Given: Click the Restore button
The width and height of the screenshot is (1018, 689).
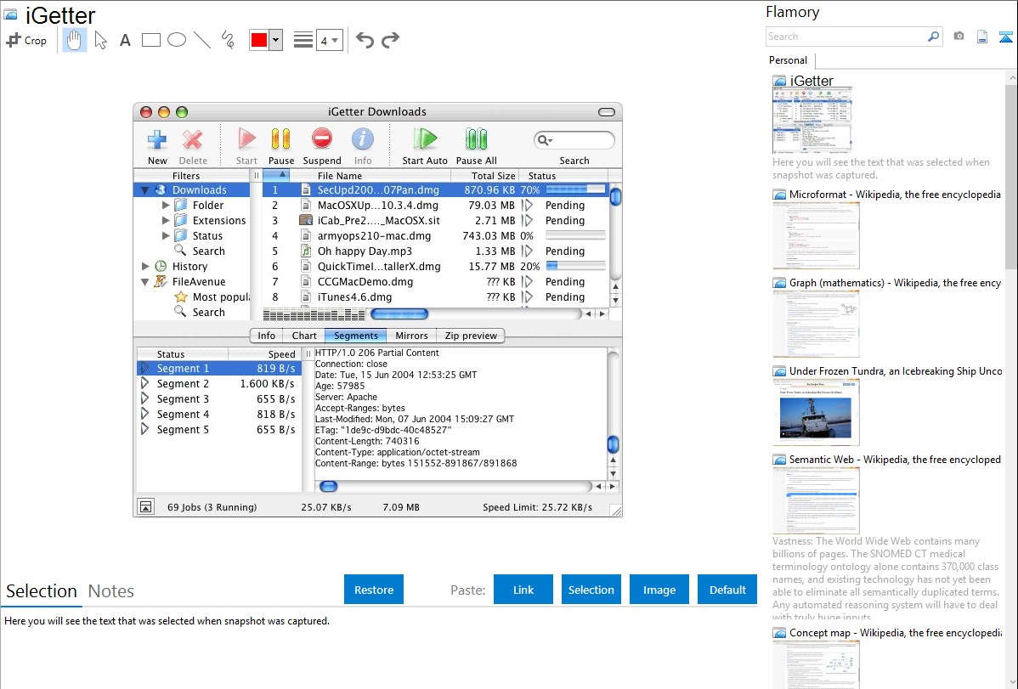Looking at the screenshot, I should pyautogui.click(x=374, y=590).
